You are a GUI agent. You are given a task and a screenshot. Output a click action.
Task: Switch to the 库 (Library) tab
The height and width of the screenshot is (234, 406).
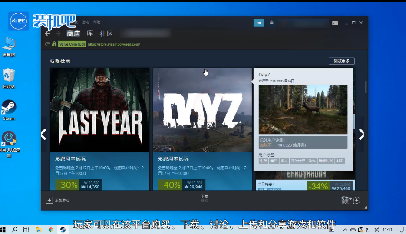click(89, 33)
